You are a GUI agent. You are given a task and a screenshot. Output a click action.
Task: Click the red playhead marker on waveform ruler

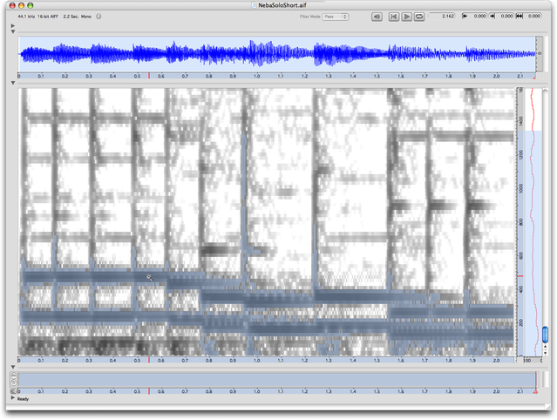pos(148,76)
